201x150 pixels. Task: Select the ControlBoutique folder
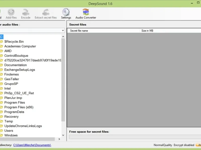coord(16,55)
